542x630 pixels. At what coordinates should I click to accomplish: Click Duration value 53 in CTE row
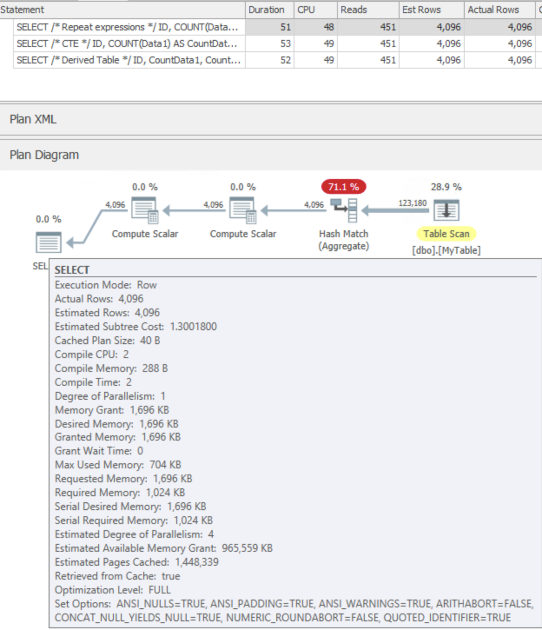(285, 43)
